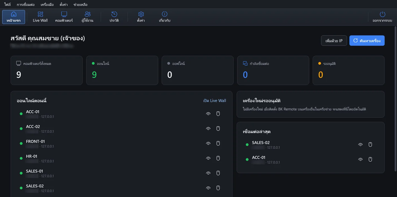Click the เชื่อมต่อล่าสุด heading

[257, 132]
